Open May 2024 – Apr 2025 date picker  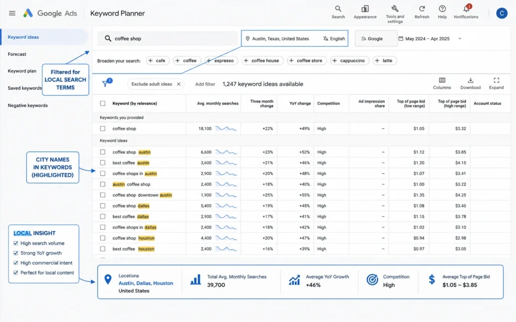tap(424, 39)
